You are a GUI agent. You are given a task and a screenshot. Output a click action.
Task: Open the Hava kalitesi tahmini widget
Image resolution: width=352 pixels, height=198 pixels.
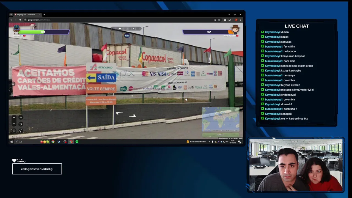(x=196, y=142)
